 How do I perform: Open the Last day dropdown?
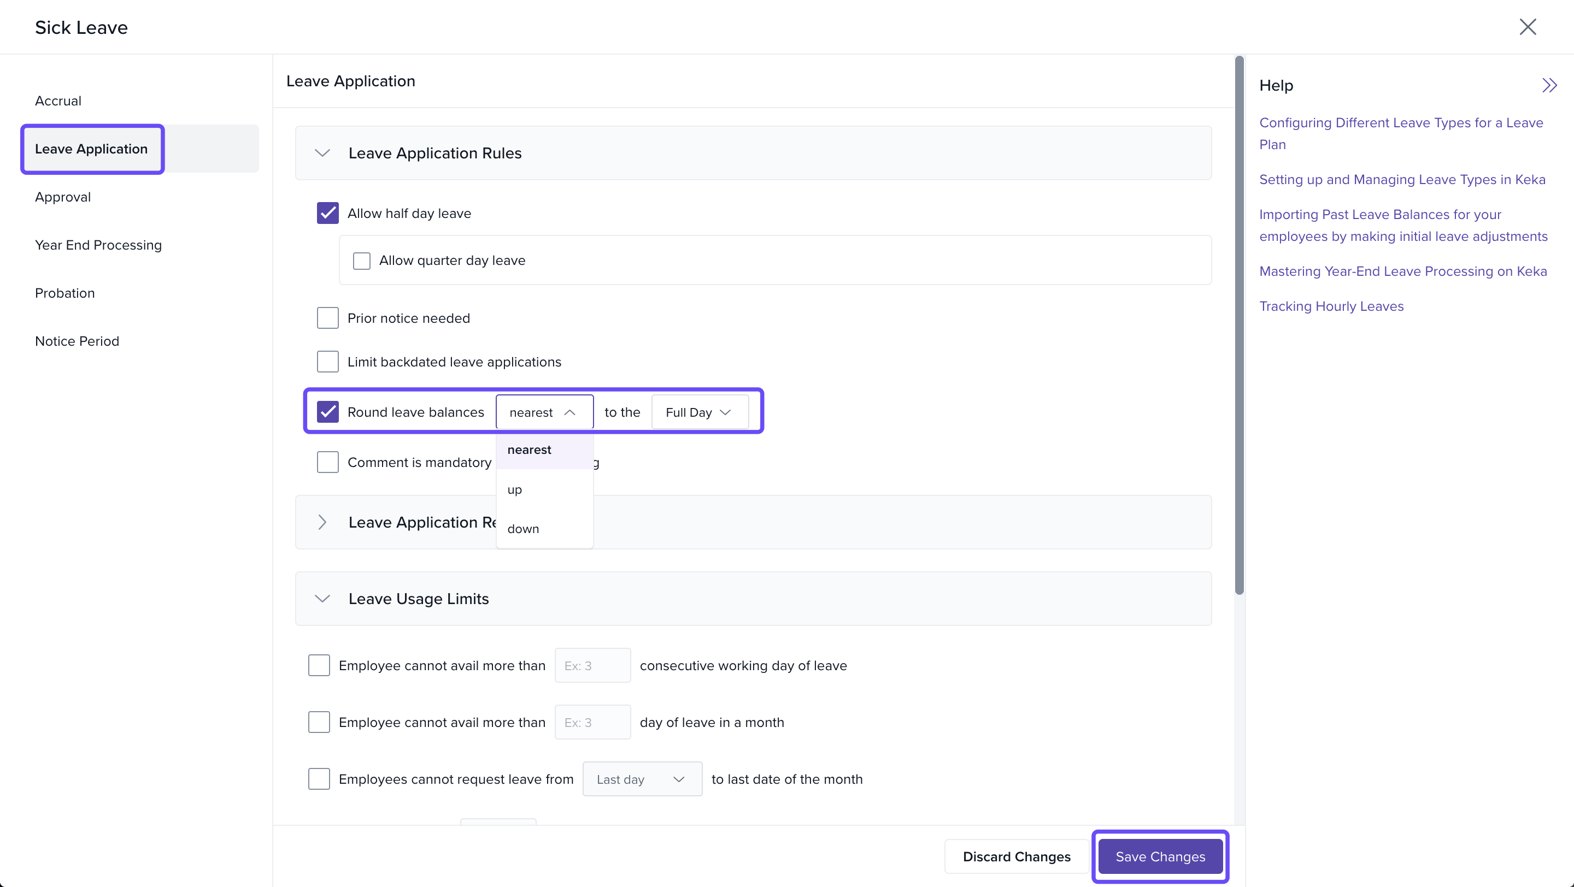click(x=642, y=779)
